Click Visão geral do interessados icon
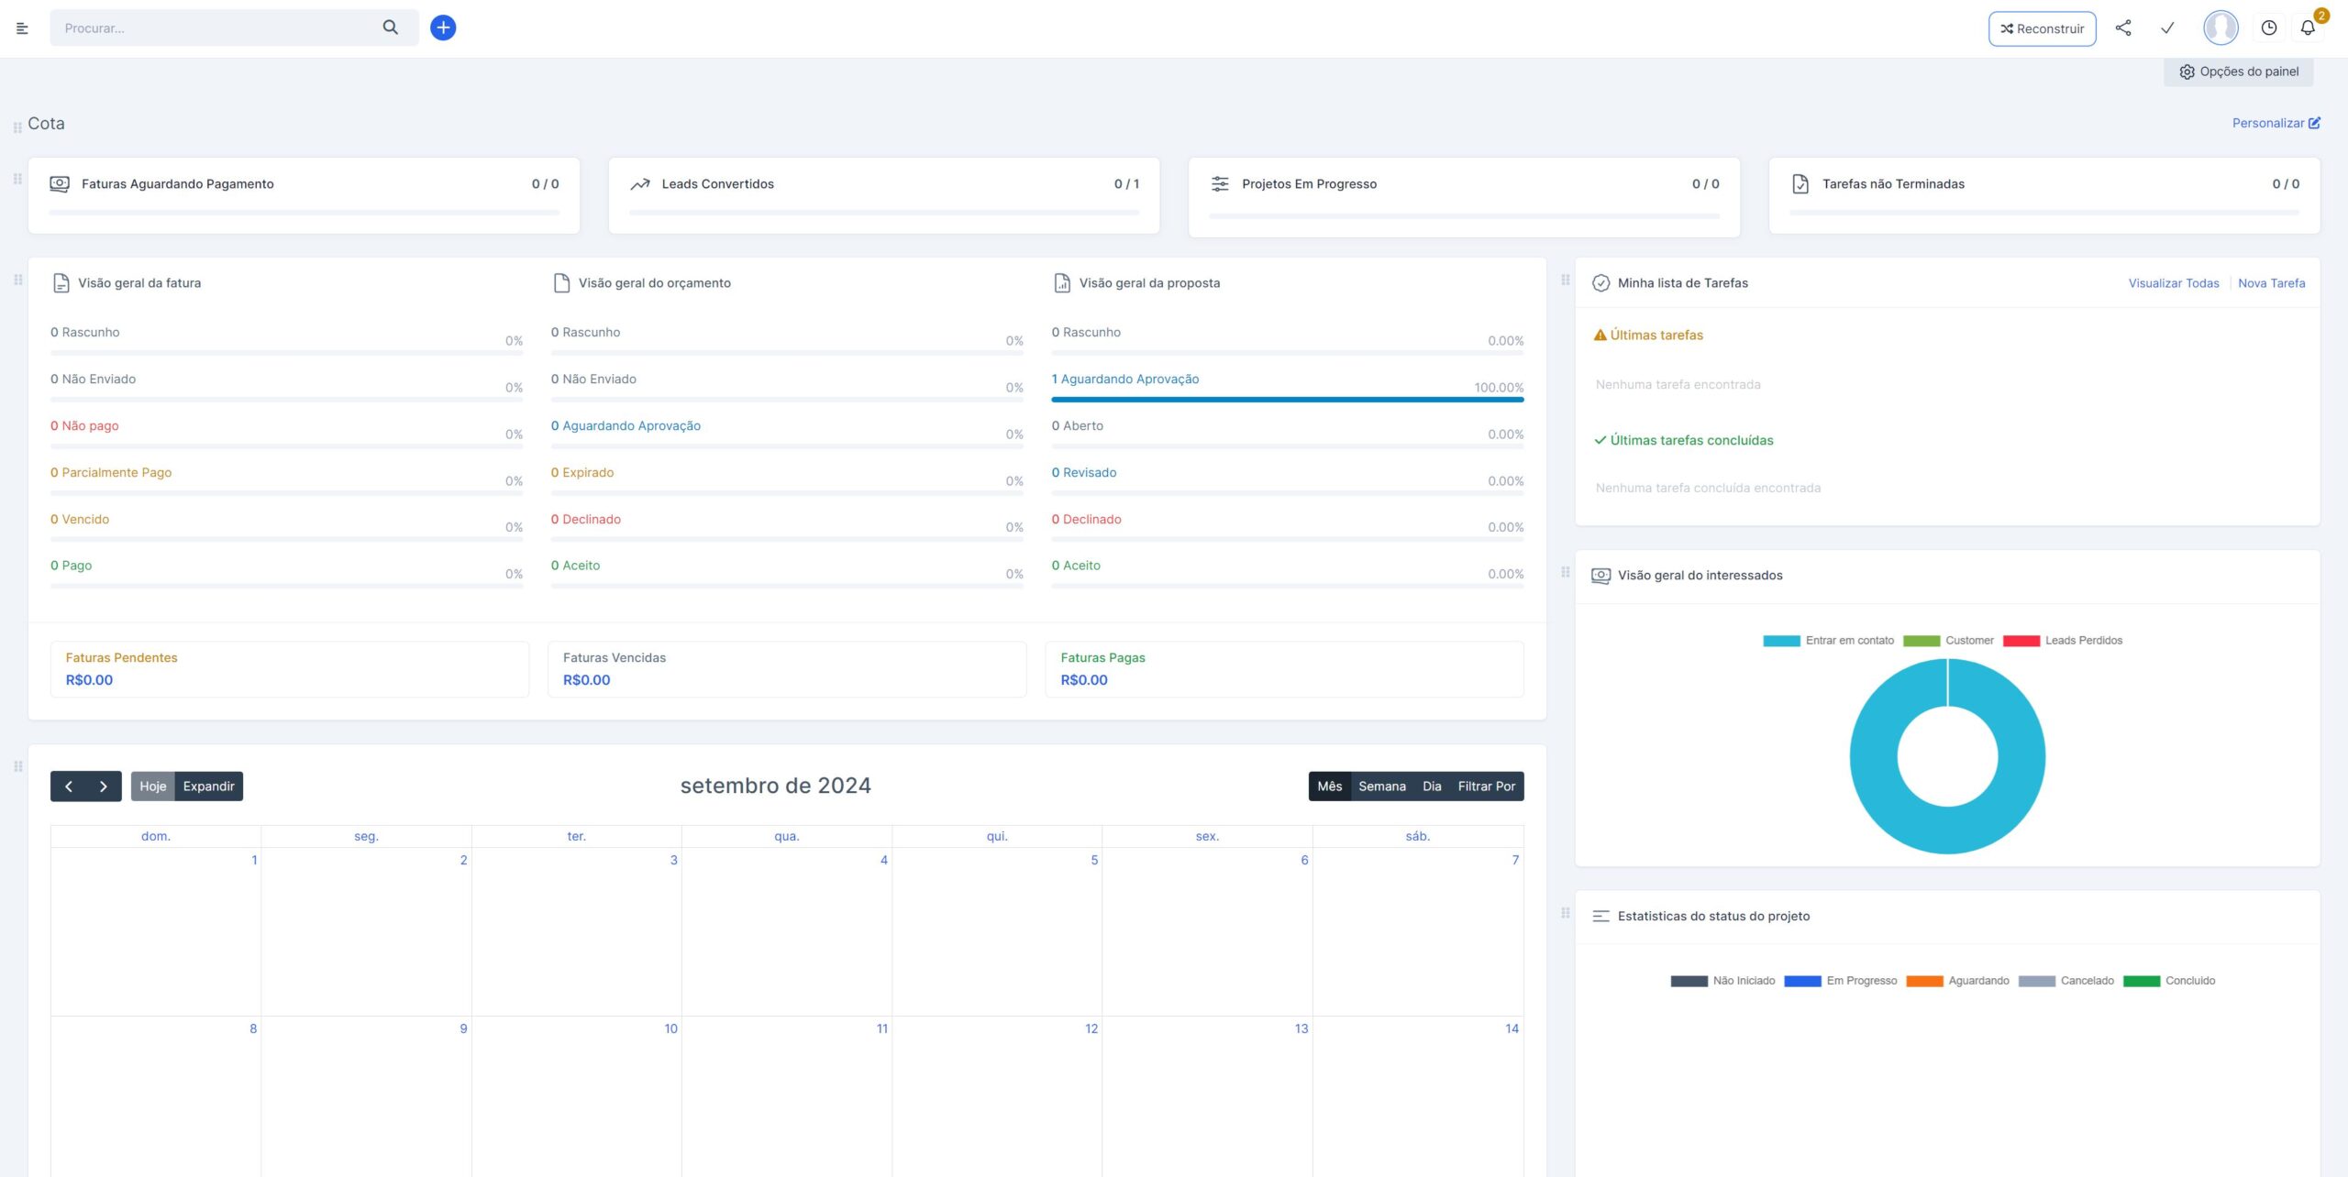Image resolution: width=2348 pixels, height=1177 pixels. [x=1600, y=576]
